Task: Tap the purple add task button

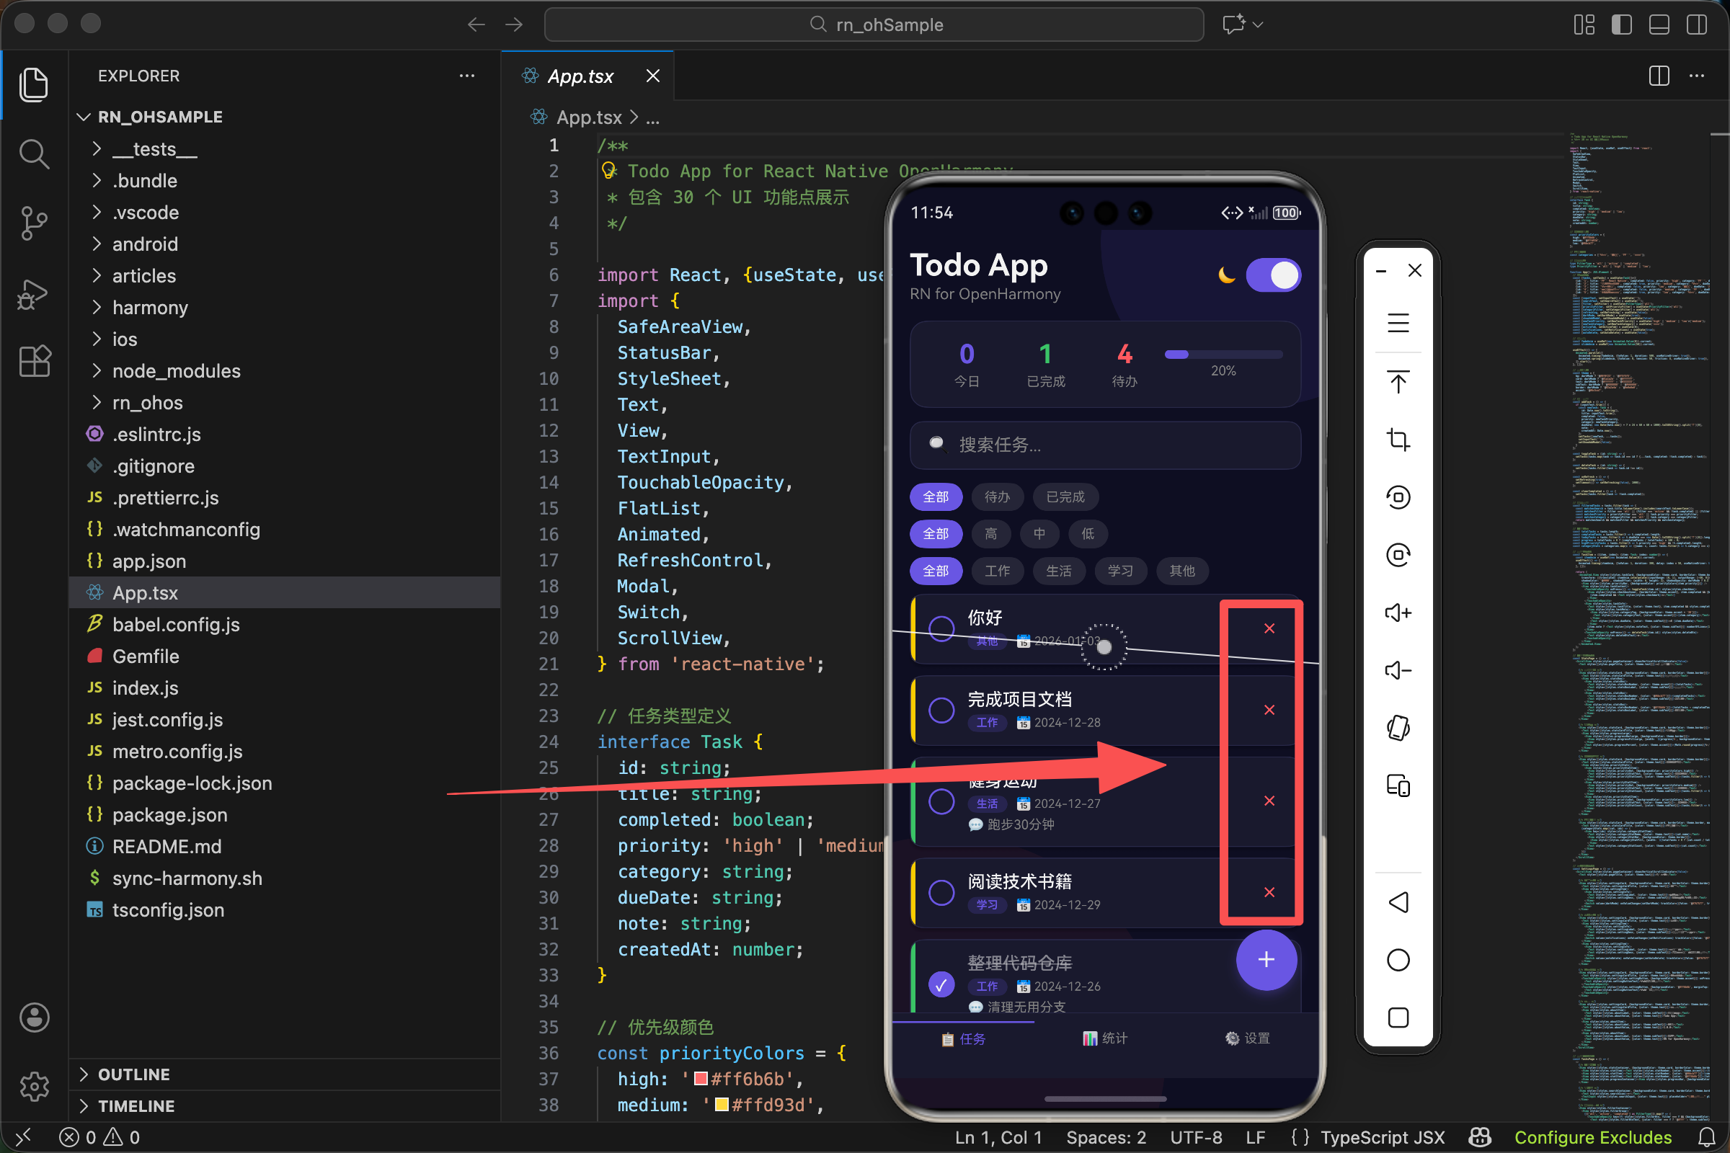Action: (1266, 960)
